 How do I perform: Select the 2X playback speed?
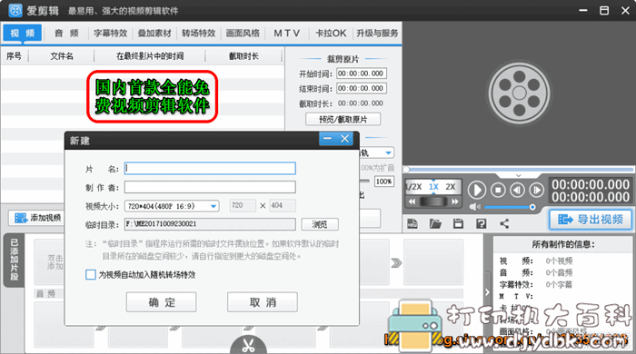point(451,187)
